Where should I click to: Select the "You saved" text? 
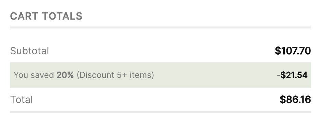pyautogui.click(x=34, y=75)
